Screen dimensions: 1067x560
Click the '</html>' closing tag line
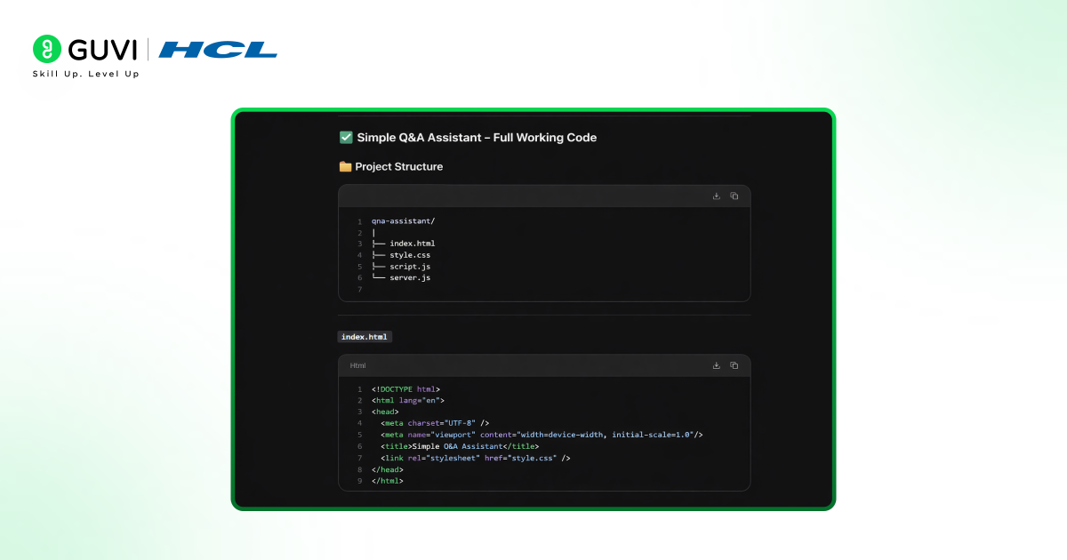[388, 481]
